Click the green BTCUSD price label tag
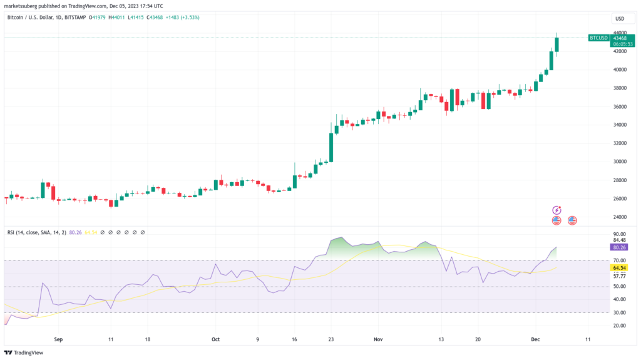 click(599, 38)
